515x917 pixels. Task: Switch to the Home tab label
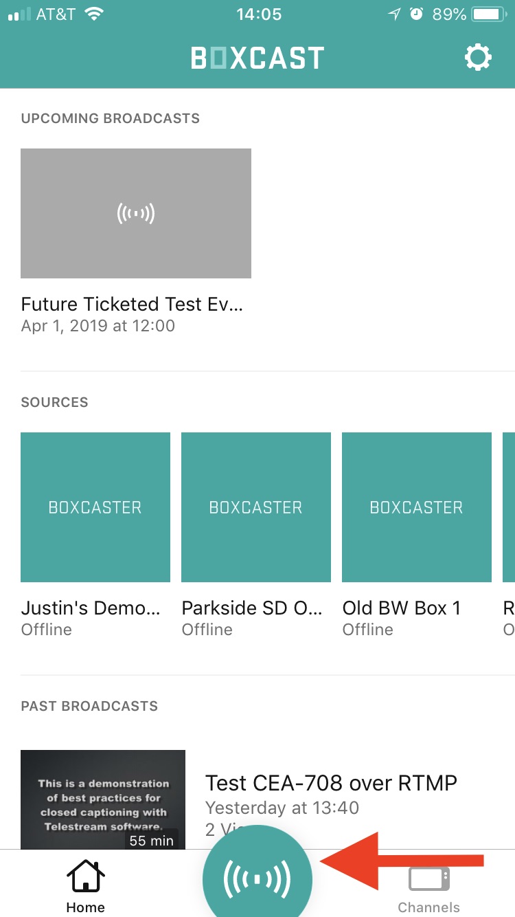[x=85, y=907]
